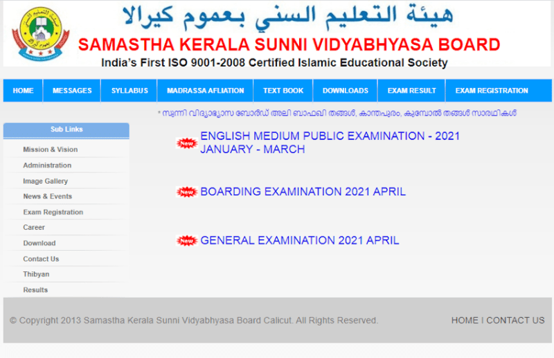Select Thibyan in the Sub Links sidebar

pos(36,274)
